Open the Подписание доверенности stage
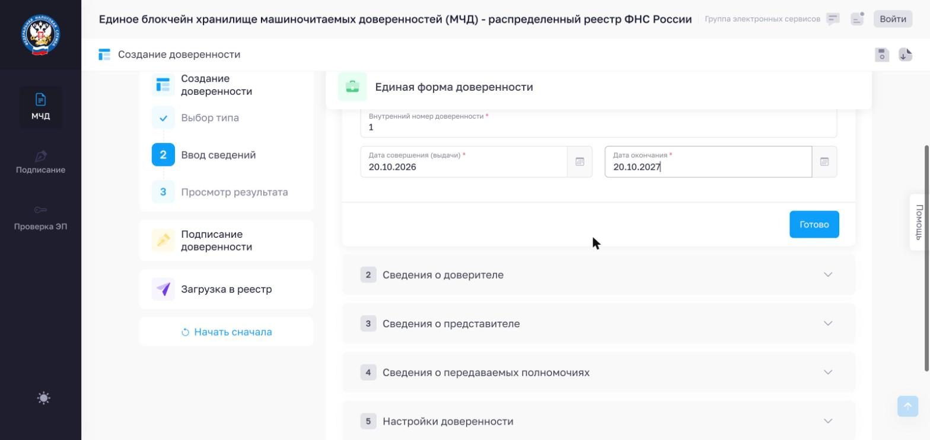 point(227,240)
